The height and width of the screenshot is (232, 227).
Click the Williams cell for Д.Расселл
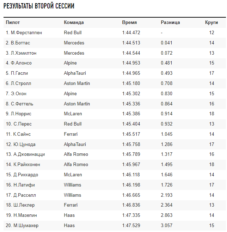(x=72, y=195)
